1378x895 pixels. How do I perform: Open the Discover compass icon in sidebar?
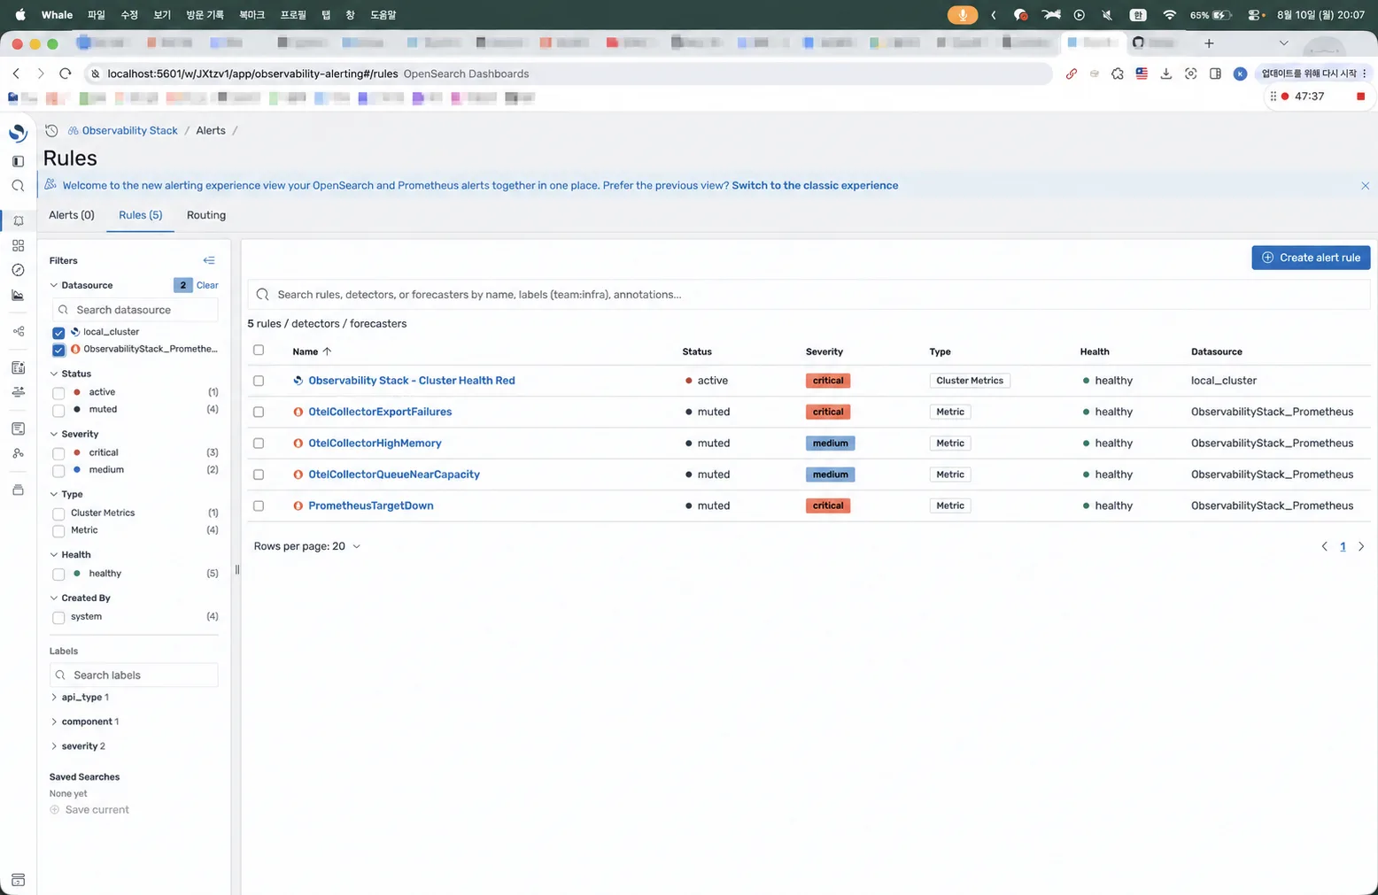point(18,270)
